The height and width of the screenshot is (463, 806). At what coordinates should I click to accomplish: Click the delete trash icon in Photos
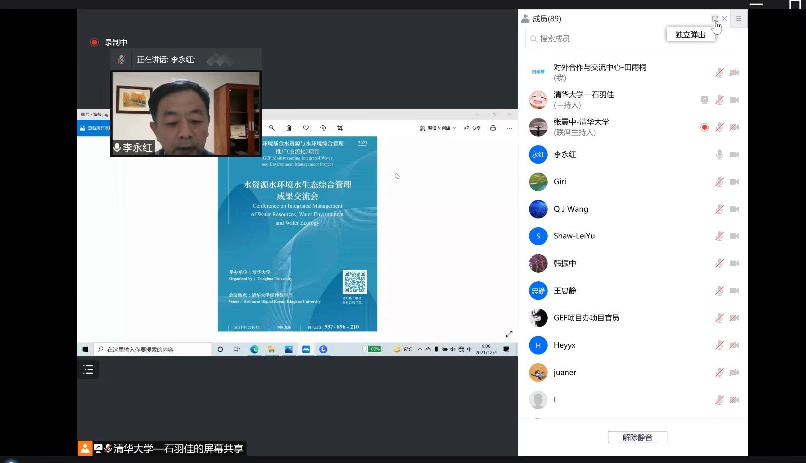[x=288, y=128]
